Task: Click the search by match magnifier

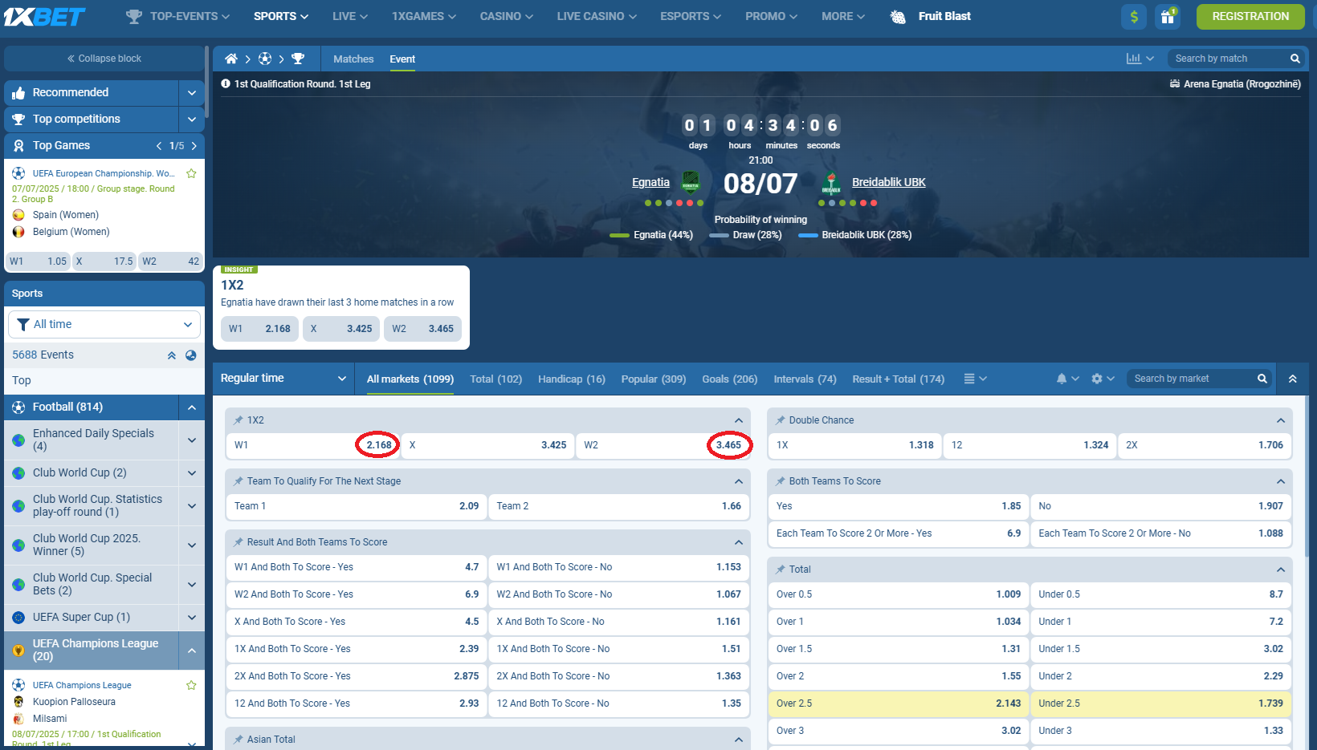Action: click(1295, 59)
